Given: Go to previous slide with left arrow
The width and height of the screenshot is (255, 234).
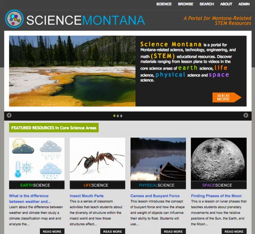Looking at the screenshot, I should coord(9,115).
